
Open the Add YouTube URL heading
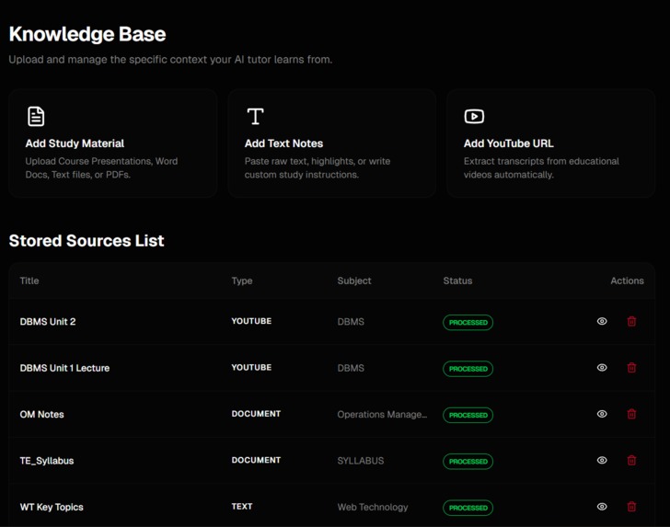point(508,143)
